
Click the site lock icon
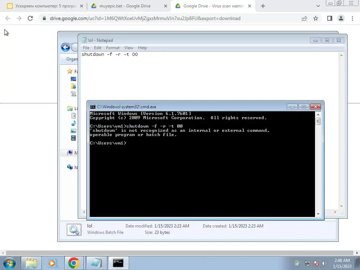[x=44, y=18]
